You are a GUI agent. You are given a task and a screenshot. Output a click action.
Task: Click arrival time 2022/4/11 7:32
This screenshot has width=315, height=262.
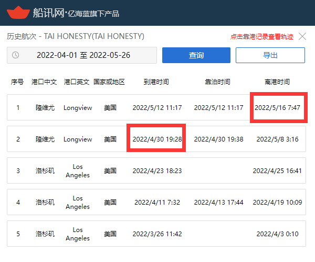pyautogui.click(x=157, y=202)
